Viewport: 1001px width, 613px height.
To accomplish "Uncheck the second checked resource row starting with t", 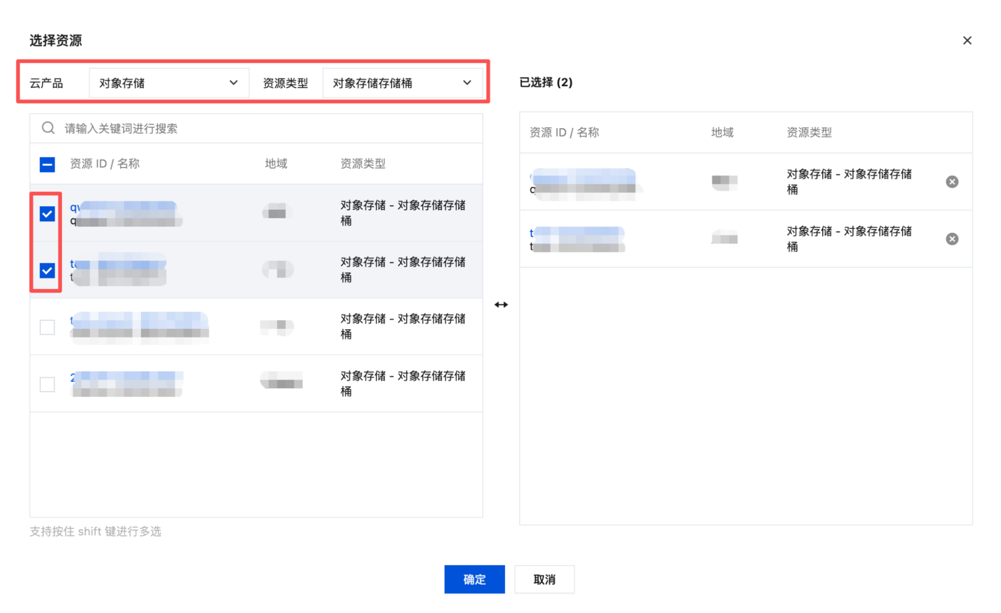I will coord(47,271).
